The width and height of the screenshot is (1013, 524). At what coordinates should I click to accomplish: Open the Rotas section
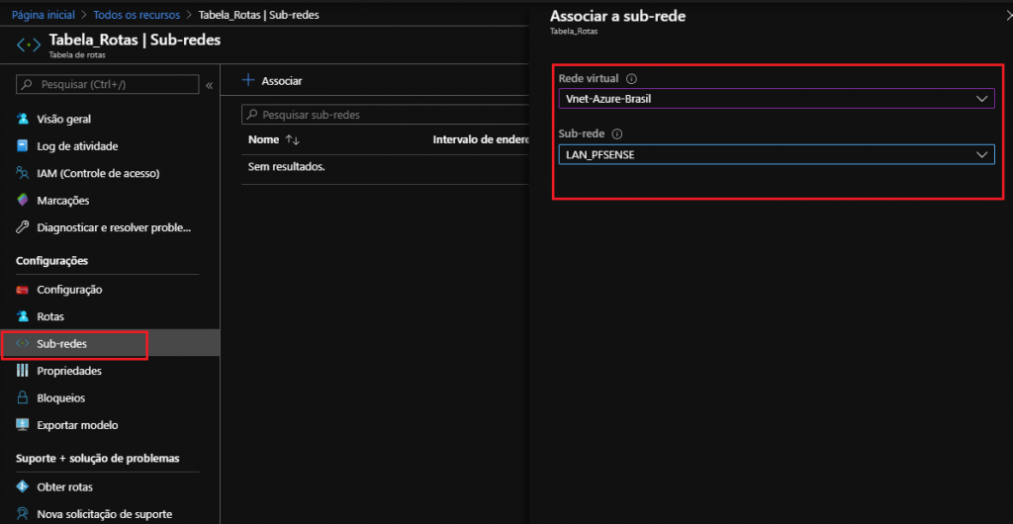(50, 316)
